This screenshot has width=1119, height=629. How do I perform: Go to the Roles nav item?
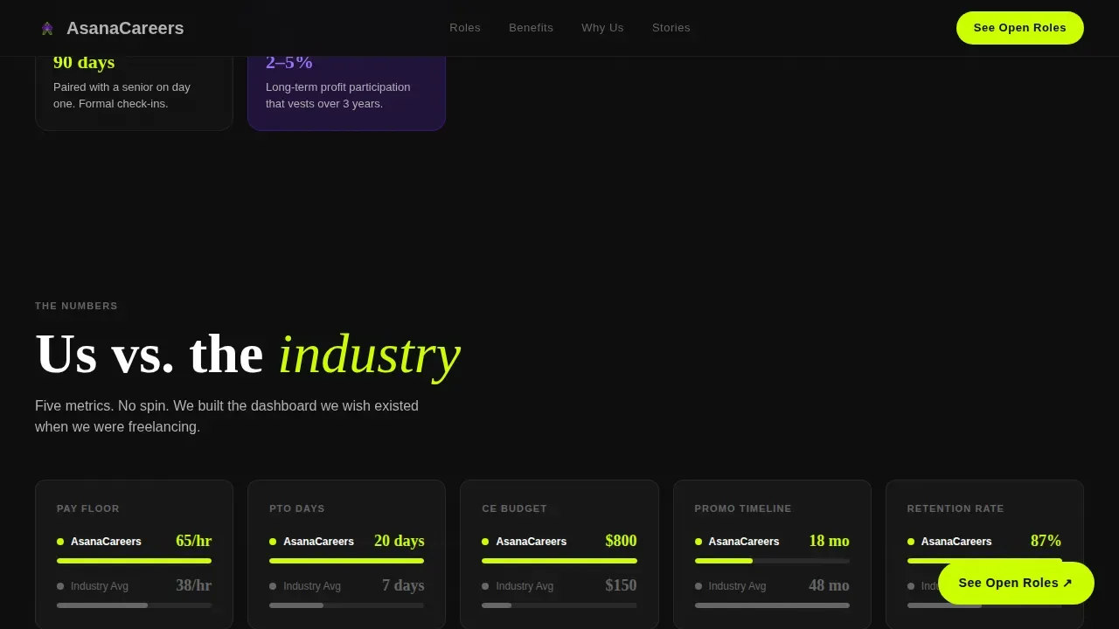tap(465, 28)
